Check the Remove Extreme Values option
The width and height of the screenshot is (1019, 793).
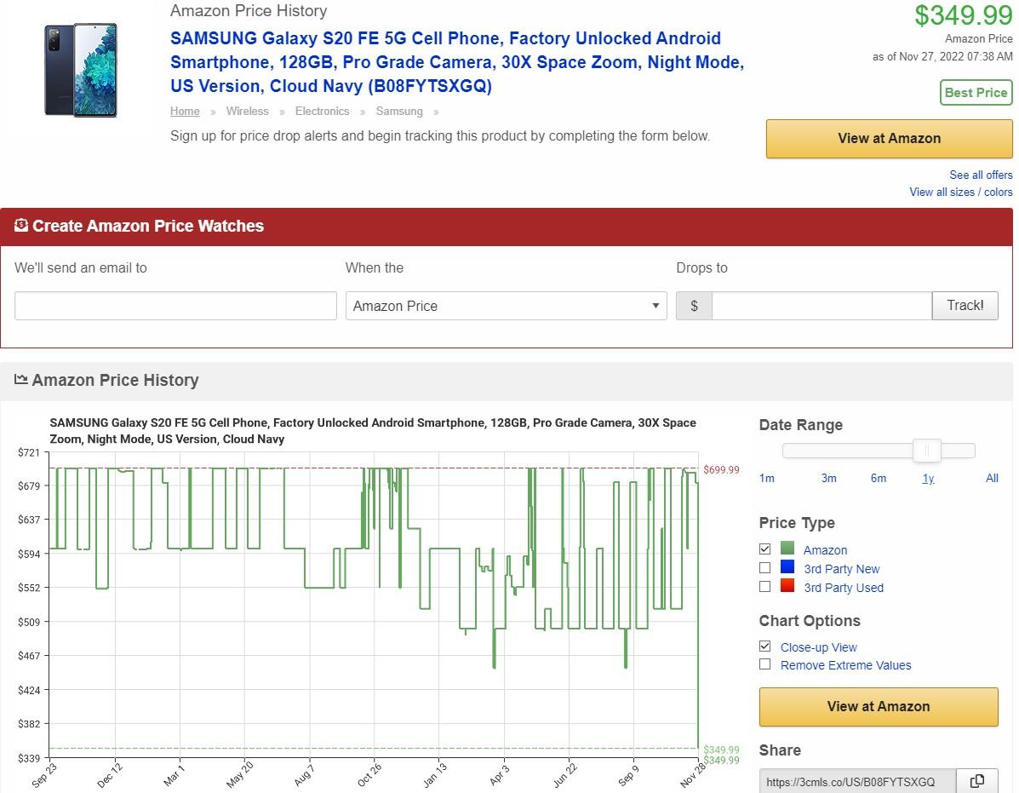pos(764,665)
